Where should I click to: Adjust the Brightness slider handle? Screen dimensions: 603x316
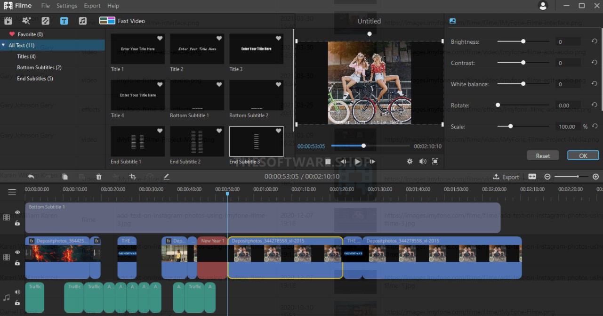coord(523,41)
